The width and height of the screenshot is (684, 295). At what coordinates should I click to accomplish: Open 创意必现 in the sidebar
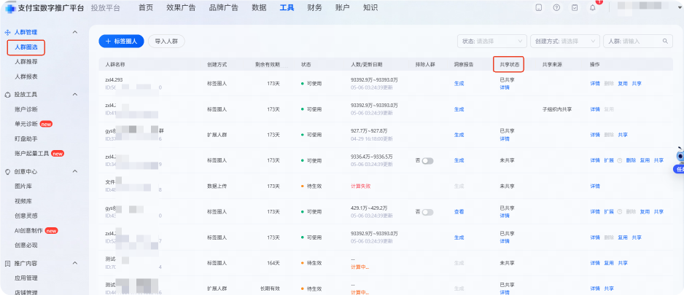tap(26, 245)
